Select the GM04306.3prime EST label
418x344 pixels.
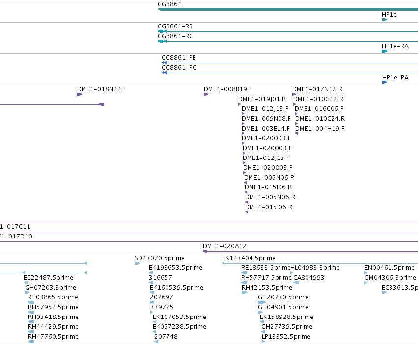tap(390, 278)
